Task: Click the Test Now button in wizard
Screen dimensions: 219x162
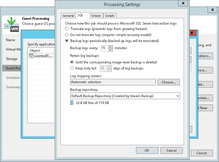Action: click(205, 108)
